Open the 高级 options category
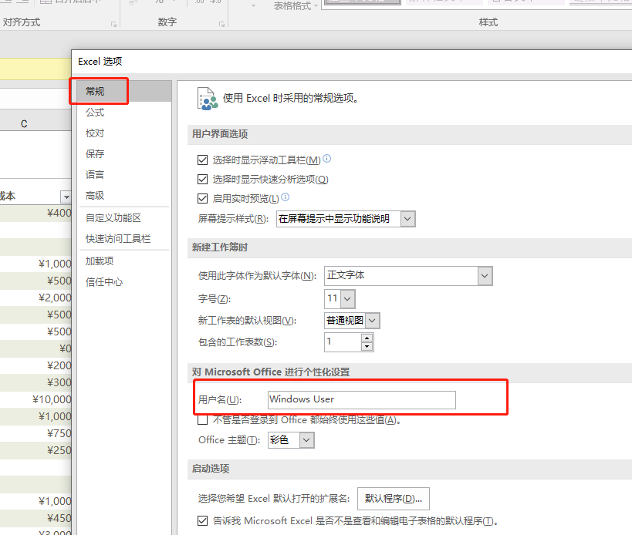The height and width of the screenshot is (535, 632). [x=95, y=196]
